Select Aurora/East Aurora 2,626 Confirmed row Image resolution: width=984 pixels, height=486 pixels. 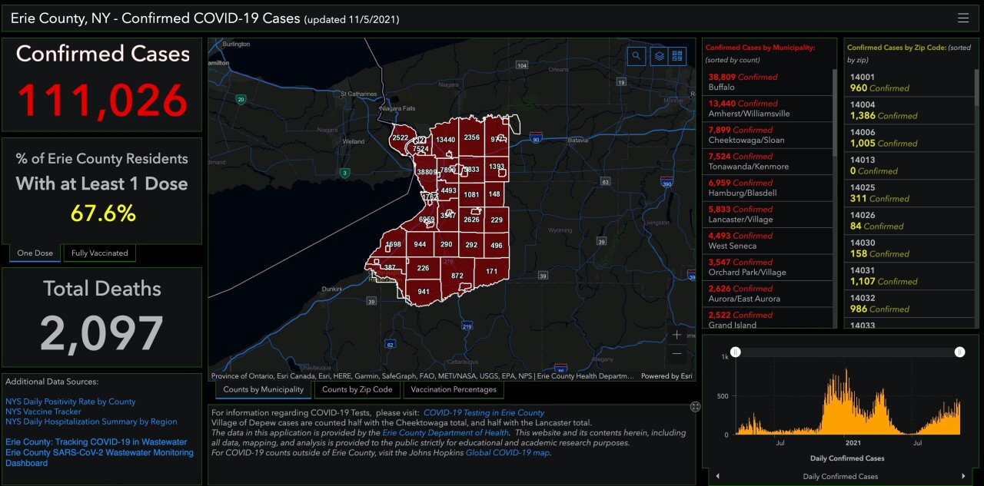[769, 294]
